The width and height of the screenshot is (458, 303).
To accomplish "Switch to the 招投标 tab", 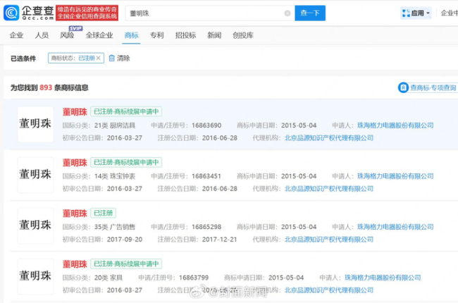I will coord(185,35).
